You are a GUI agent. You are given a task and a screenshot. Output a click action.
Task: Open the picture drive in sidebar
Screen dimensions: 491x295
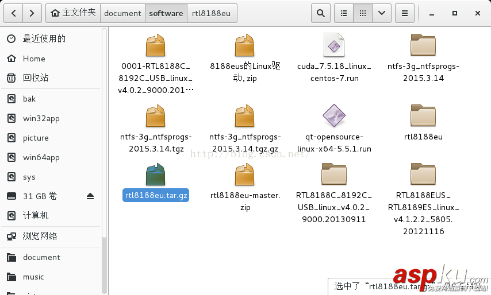52,138
